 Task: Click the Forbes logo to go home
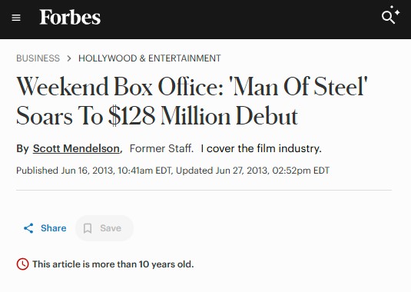(70, 18)
